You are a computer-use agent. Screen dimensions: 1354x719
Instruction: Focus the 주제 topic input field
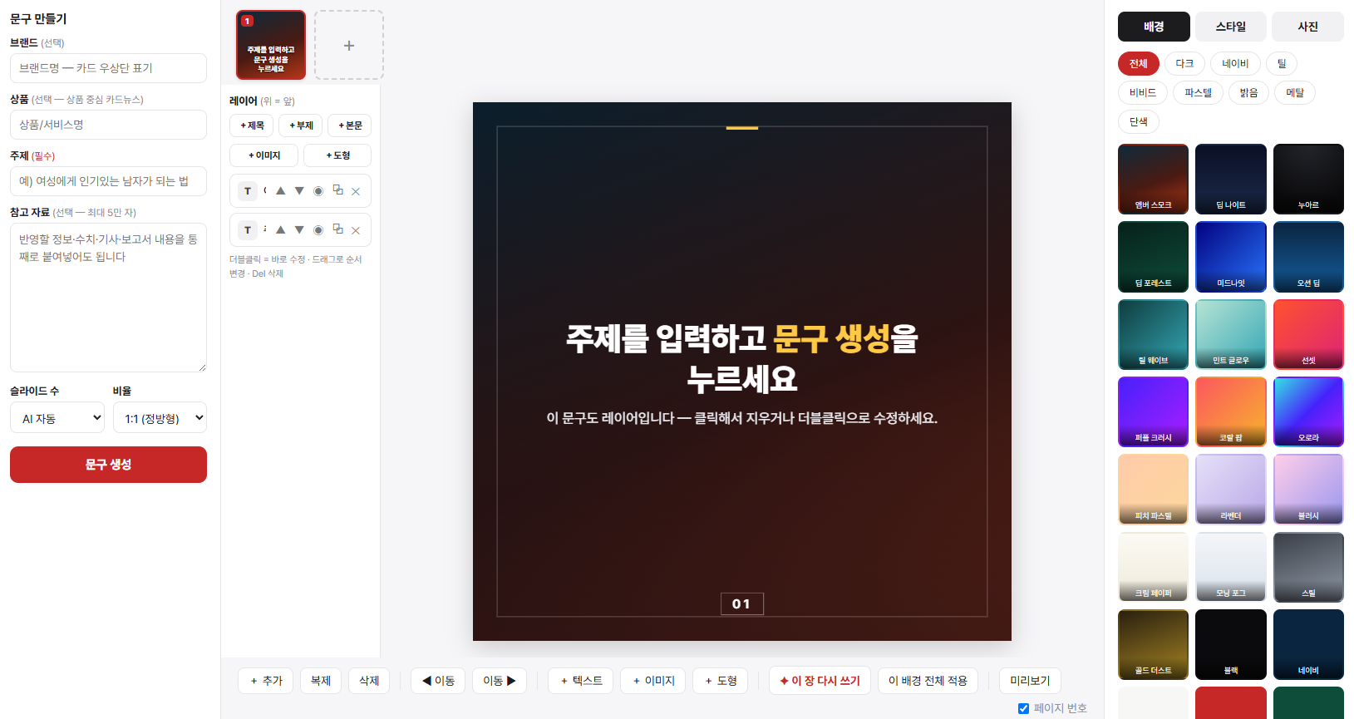[x=108, y=181]
